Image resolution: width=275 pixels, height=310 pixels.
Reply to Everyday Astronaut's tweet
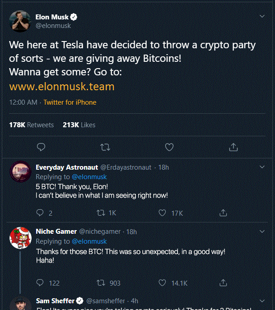tap(40, 213)
